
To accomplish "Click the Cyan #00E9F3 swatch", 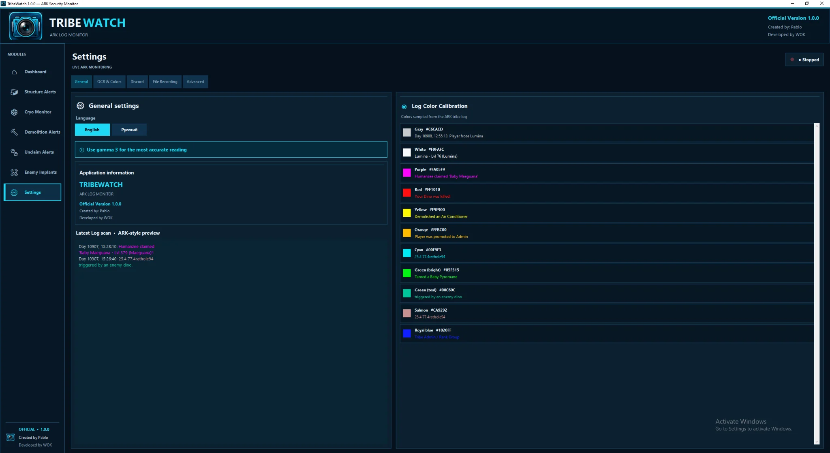I will click(407, 253).
